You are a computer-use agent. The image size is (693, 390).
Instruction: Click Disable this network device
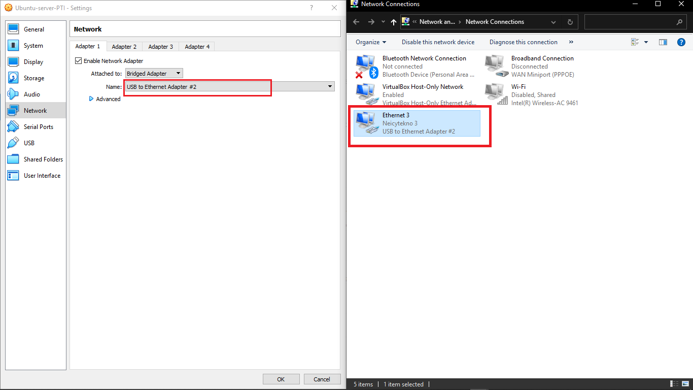click(438, 42)
